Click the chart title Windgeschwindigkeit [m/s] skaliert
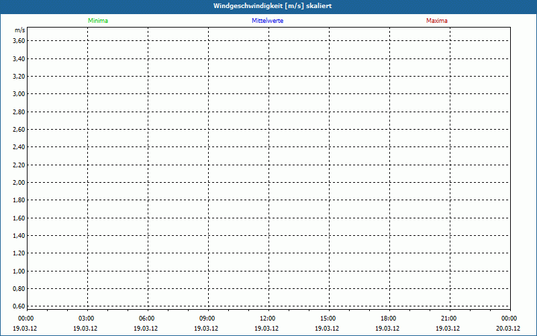Image resolution: width=537 pixels, height=336 pixels. pyautogui.click(x=273, y=6)
